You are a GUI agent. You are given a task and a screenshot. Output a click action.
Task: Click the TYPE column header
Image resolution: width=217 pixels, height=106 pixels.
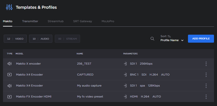10,54
